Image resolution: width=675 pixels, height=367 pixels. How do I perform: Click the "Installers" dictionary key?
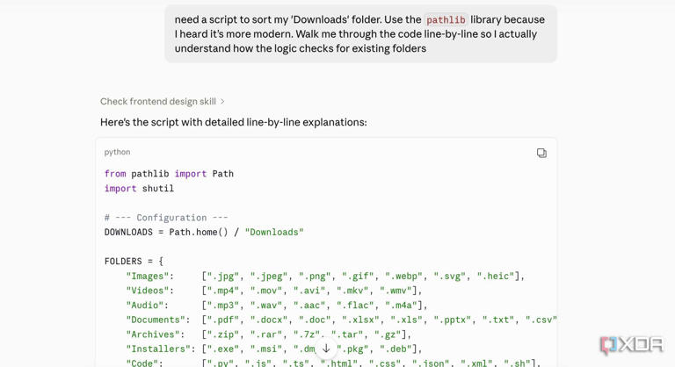click(157, 349)
